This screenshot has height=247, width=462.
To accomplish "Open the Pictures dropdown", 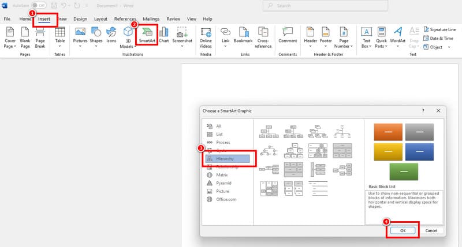I will coord(80,37).
